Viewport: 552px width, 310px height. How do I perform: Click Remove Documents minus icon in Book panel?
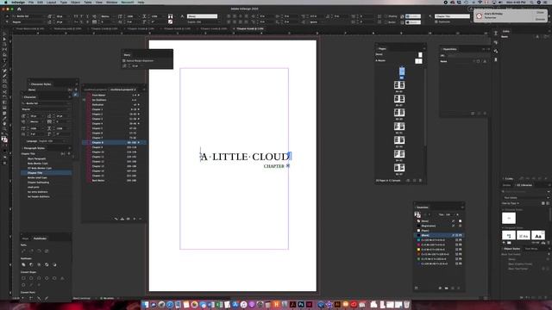(140, 219)
